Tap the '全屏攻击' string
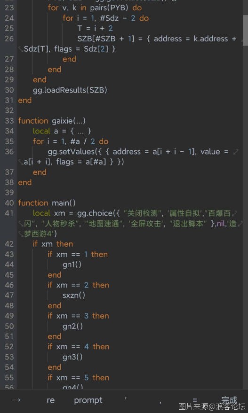 [x=146, y=224]
